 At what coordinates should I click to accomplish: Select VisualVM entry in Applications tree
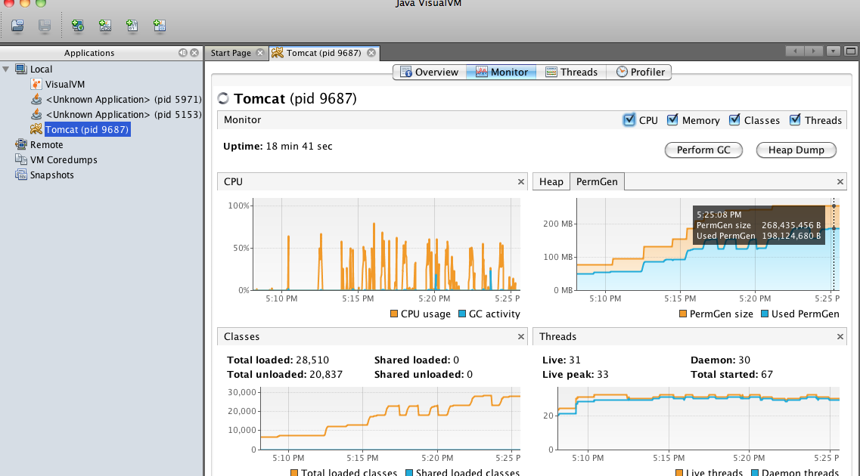point(65,85)
